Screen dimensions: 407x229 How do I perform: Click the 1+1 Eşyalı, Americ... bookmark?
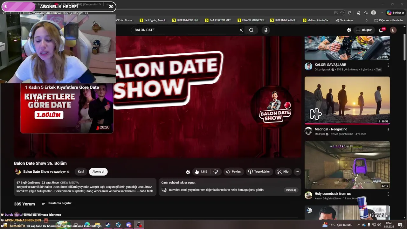(153, 20)
